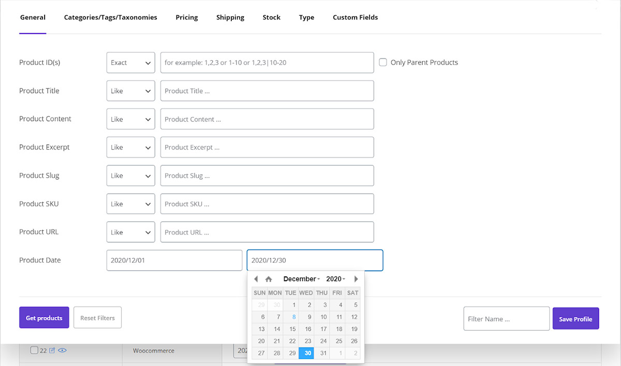Click the Get products button
The image size is (621, 366).
44,318
